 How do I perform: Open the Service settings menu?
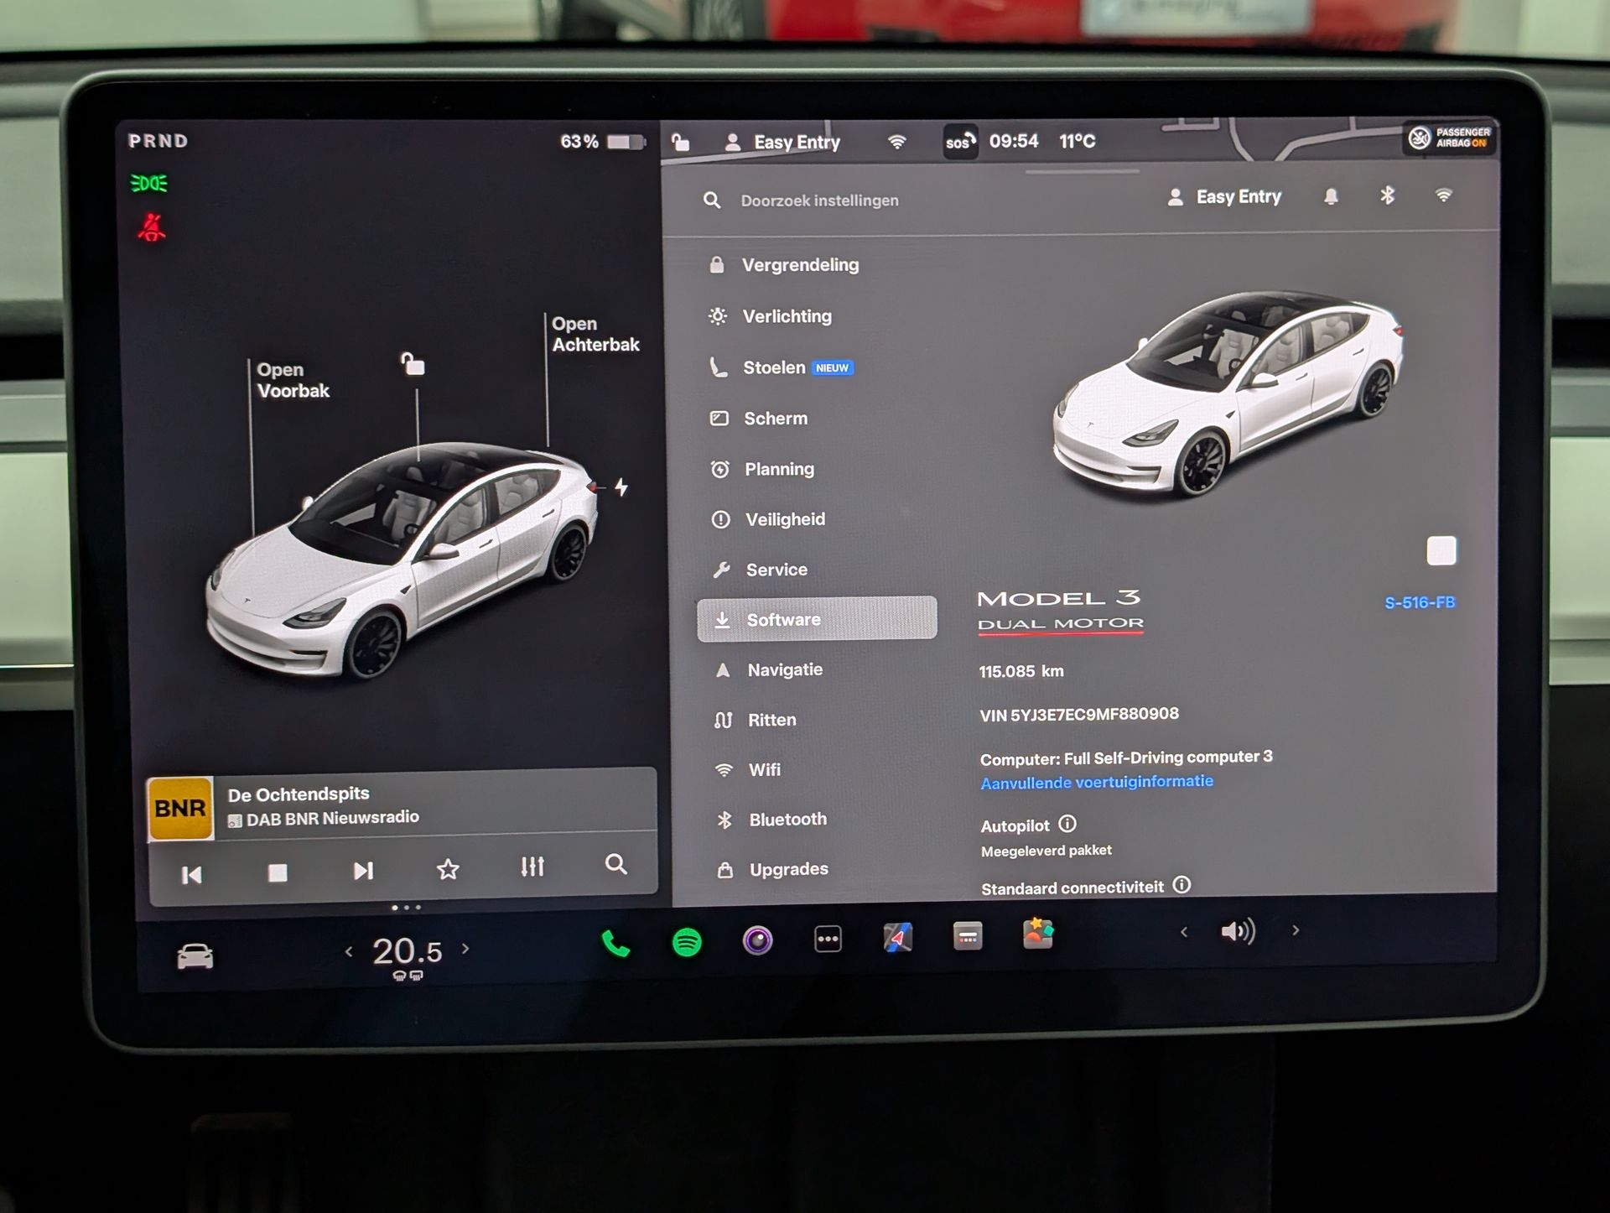[776, 570]
